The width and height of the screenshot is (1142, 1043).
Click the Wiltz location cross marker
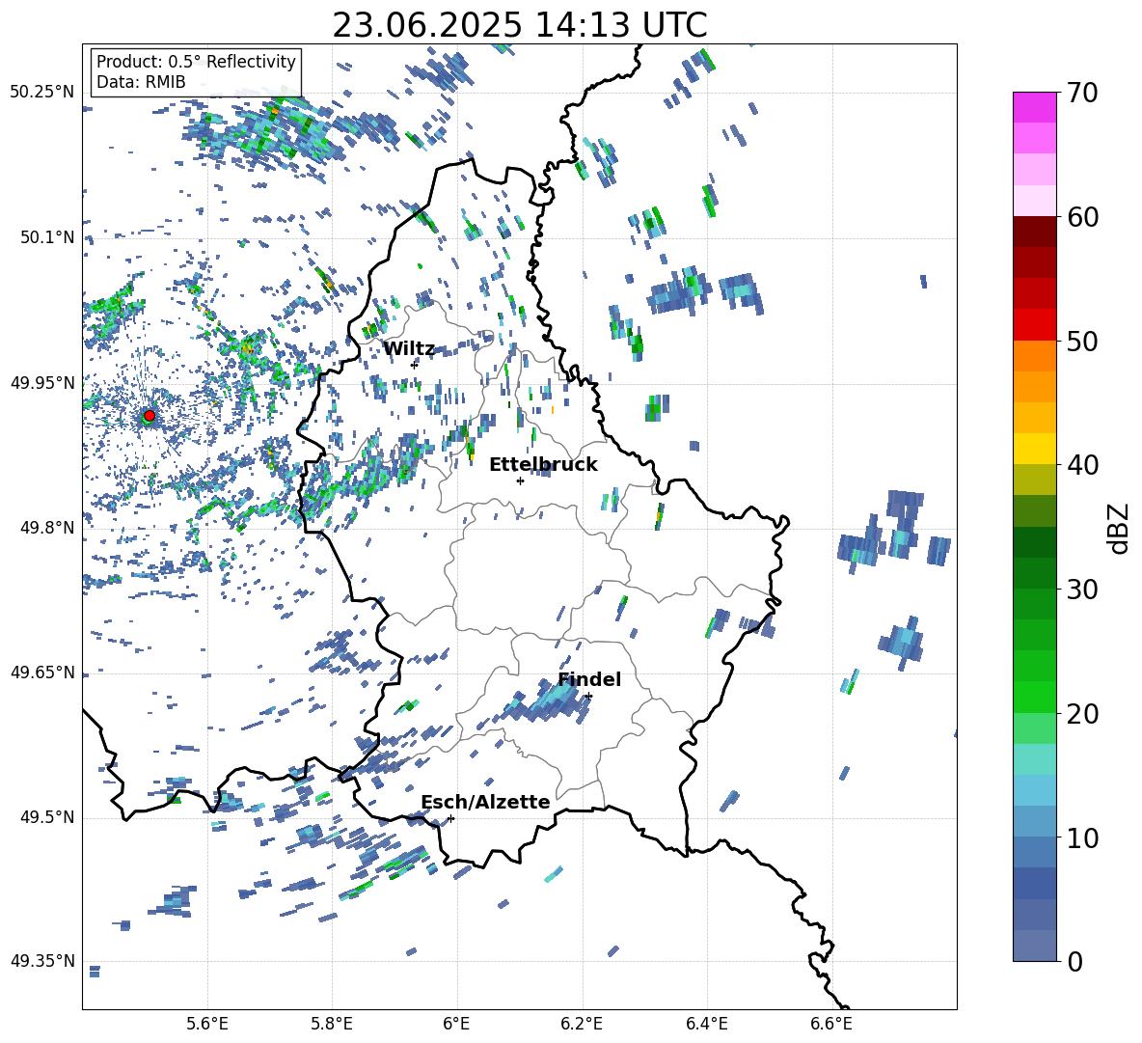coord(415,365)
